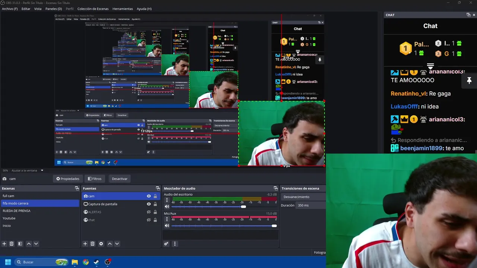
Task: Add a new source in Fuentes
Action: tap(85, 244)
